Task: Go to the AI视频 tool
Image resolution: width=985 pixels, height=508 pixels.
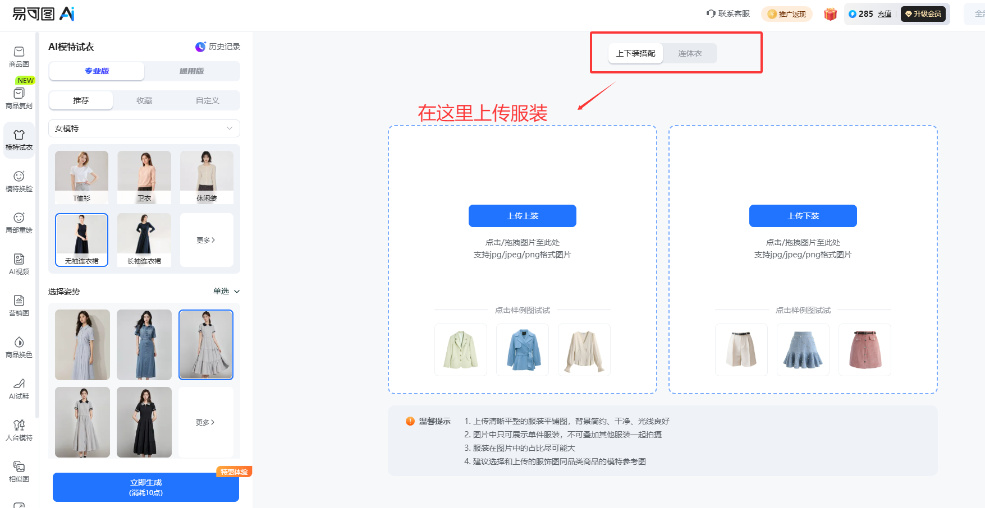Action: [x=19, y=264]
